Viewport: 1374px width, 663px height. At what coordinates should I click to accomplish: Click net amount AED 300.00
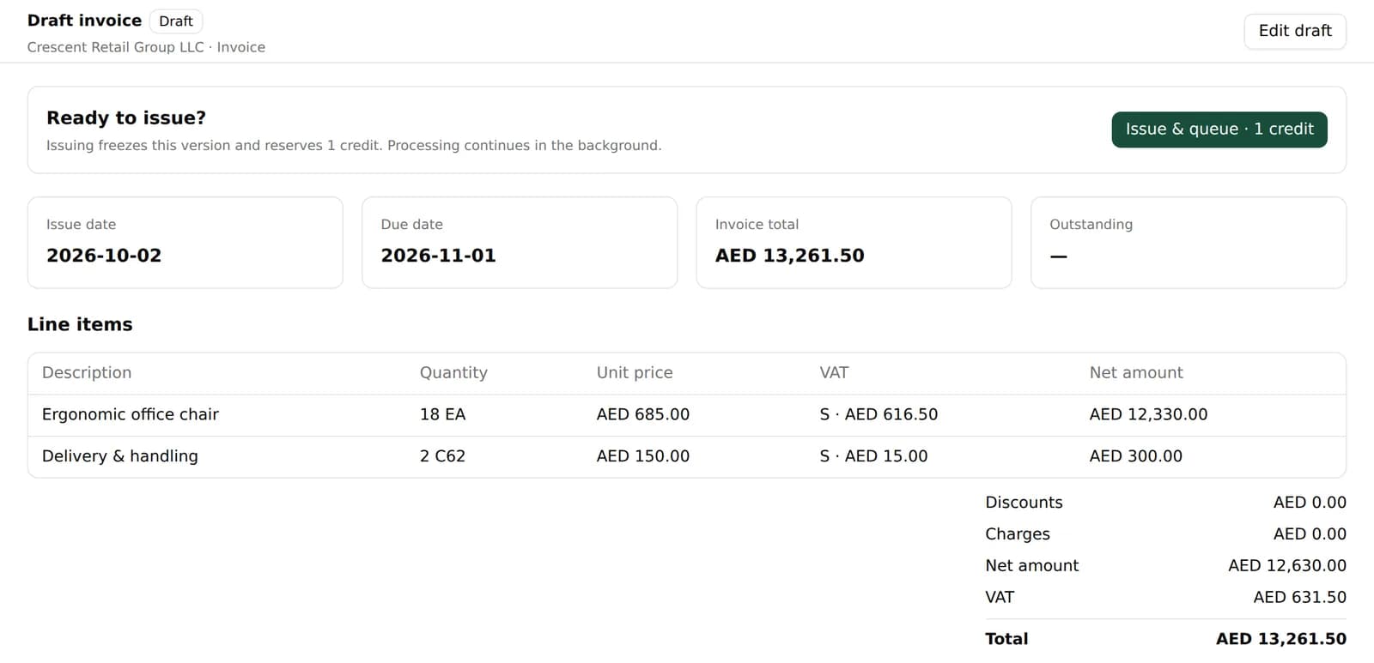tap(1135, 456)
